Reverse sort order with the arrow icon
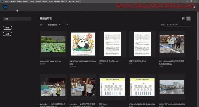Image resolution: width=199 pixels, height=107 pixels. pyautogui.click(x=67, y=25)
